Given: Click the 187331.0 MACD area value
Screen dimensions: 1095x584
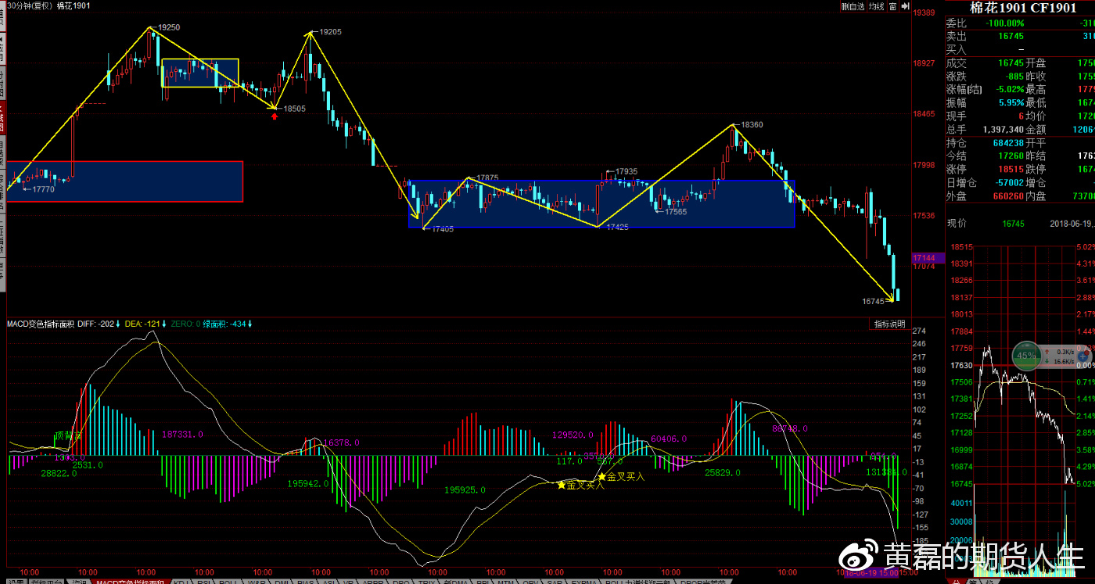Looking at the screenshot, I should 183,434.
